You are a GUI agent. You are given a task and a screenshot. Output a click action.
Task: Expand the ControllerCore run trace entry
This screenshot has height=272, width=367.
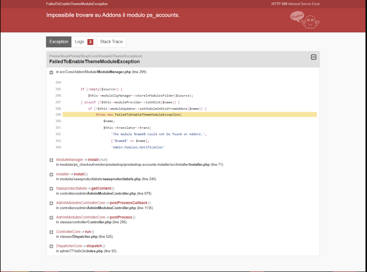pyautogui.click(x=51, y=232)
